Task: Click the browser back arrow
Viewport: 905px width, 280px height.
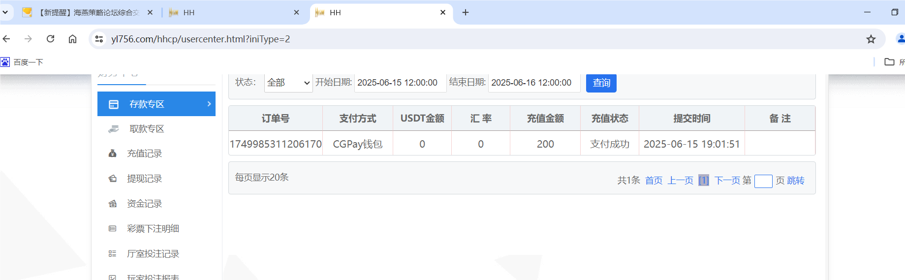Action: pos(6,39)
